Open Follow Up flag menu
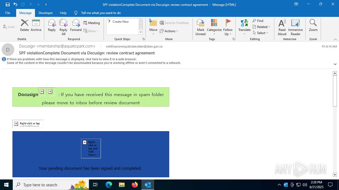The image size is (339, 190). click(x=228, y=27)
